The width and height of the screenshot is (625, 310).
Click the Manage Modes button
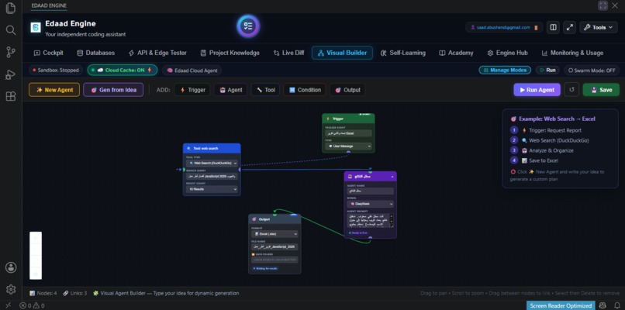505,70
